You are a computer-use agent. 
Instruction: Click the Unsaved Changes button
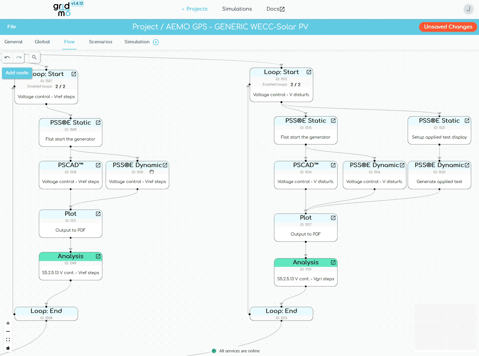tap(448, 27)
